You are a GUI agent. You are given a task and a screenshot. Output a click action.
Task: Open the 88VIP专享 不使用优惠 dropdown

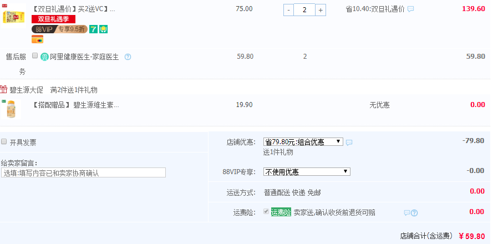[x=307, y=172]
